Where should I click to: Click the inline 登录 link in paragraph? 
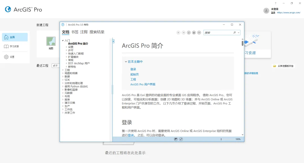coord(131,135)
